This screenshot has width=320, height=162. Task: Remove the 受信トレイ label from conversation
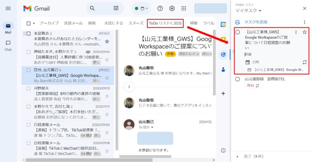tap(197, 54)
